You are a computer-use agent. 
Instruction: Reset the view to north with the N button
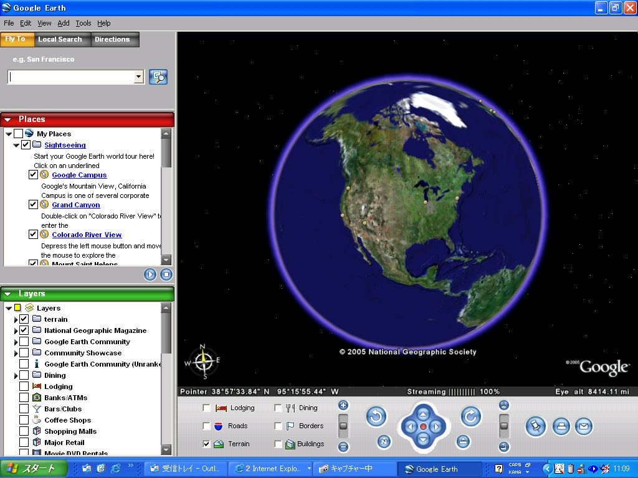[384, 441]
